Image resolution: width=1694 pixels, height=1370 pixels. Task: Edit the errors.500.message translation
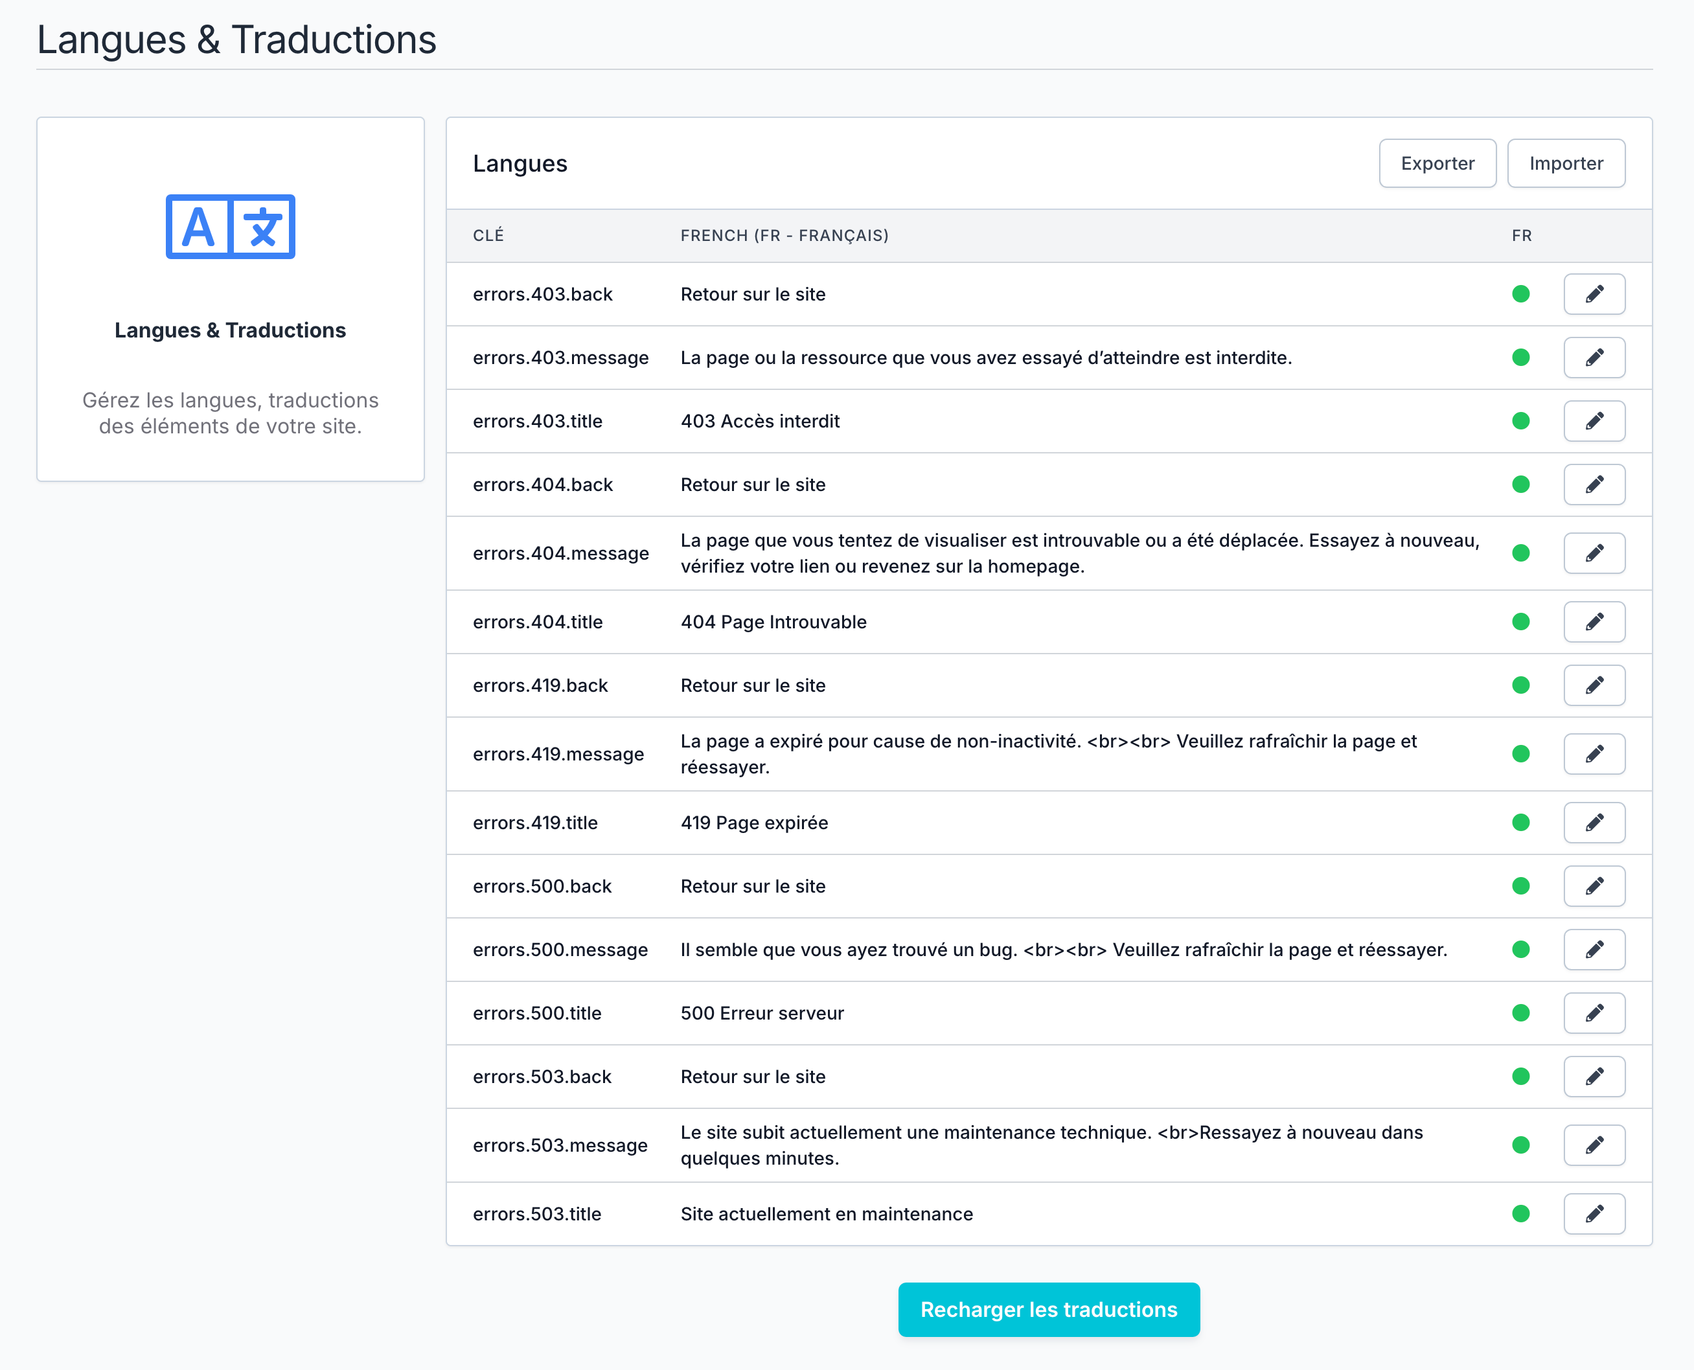pyautogui.click(x=1594, y=950)
